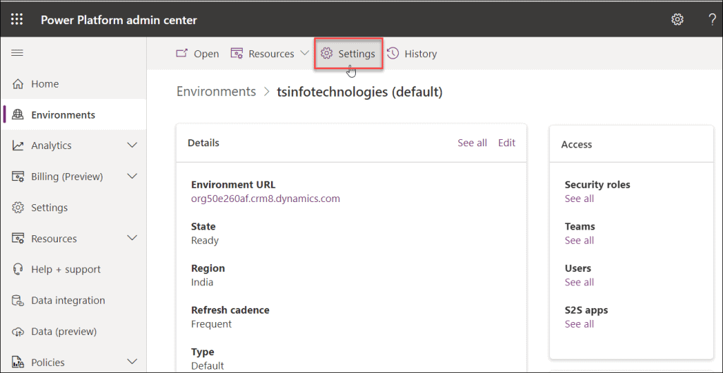Click the Refresh cadence value Frequent
The height and width of the screenshot is (373, 723).
(x=211, y=324)
